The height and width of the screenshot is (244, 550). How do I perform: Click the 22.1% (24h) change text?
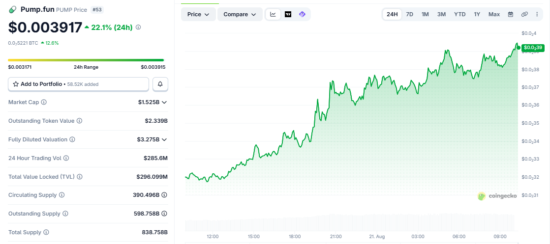pos(109,27)
